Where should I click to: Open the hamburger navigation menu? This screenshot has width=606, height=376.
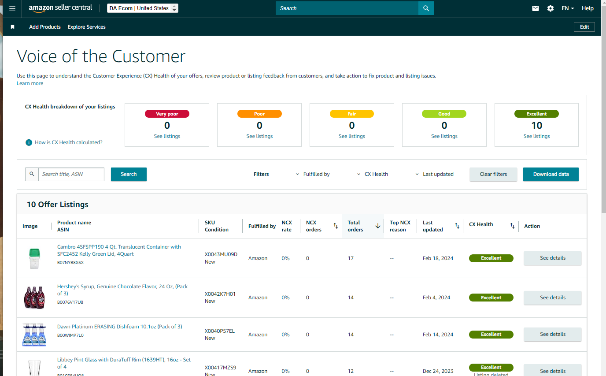[x=12, y=8]
